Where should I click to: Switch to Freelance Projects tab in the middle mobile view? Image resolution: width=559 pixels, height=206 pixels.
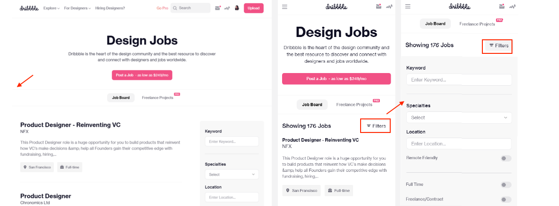[x=354, y=104]
